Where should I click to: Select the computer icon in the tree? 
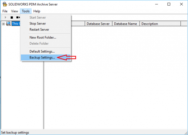pos(8,24)
